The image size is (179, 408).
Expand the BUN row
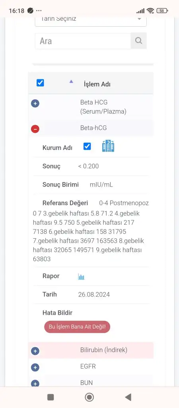pos(35,384)
